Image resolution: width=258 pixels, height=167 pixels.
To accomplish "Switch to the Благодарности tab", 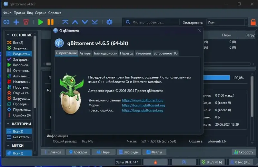I will tap(106, 53).
